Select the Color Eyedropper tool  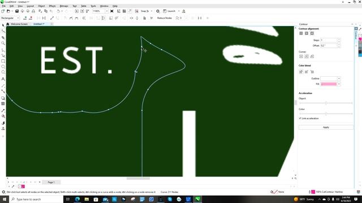pos(3,111)
